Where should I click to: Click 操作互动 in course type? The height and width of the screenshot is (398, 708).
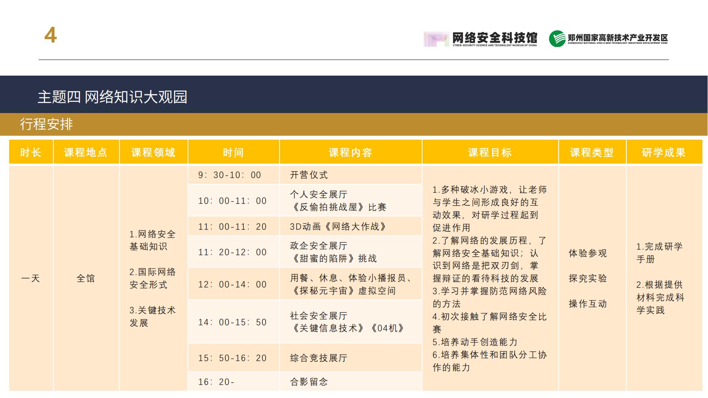tap(588, 304)
